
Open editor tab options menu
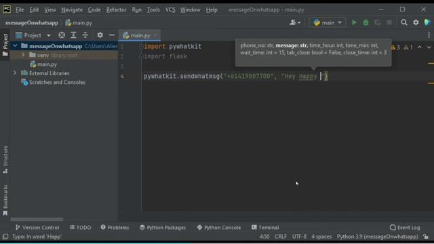pyautogui.click(x=429, y=35)
